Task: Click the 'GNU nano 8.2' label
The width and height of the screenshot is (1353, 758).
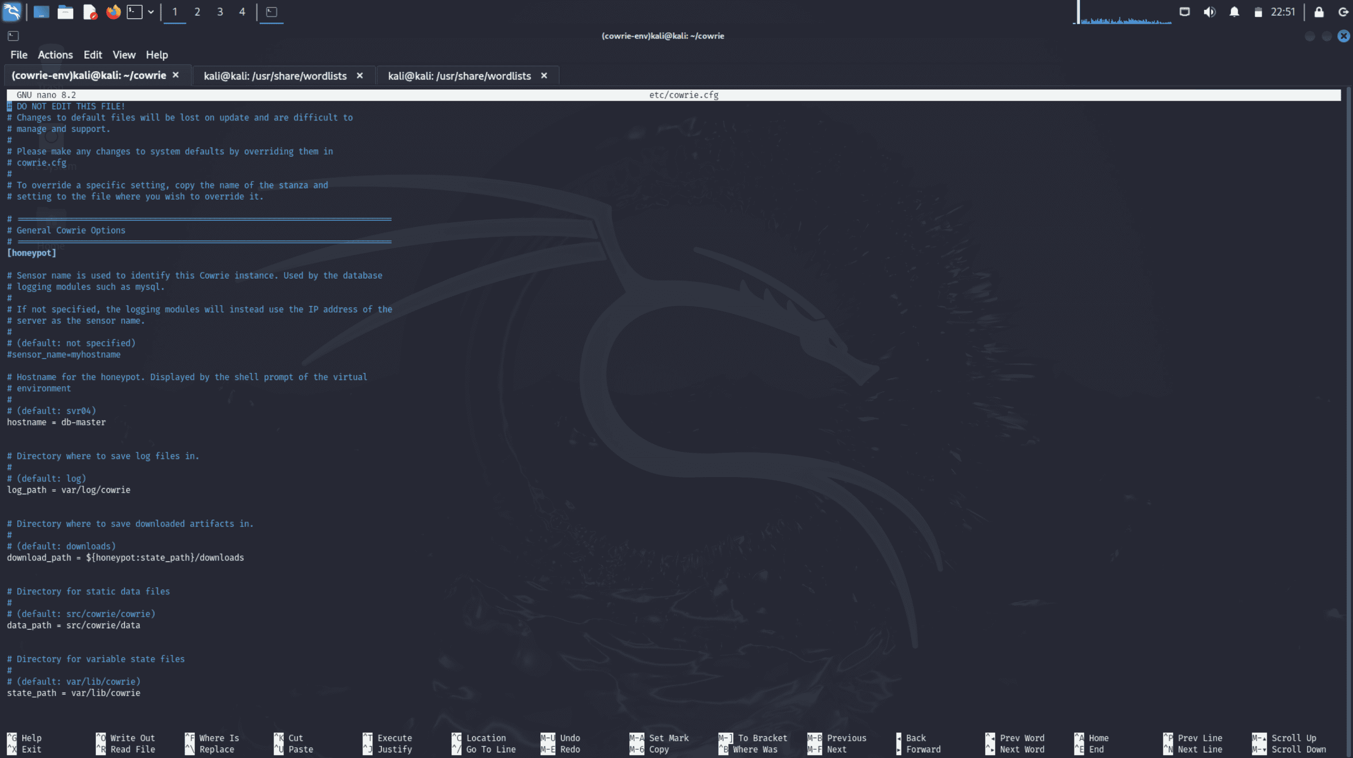Action: tap(46, 95)
